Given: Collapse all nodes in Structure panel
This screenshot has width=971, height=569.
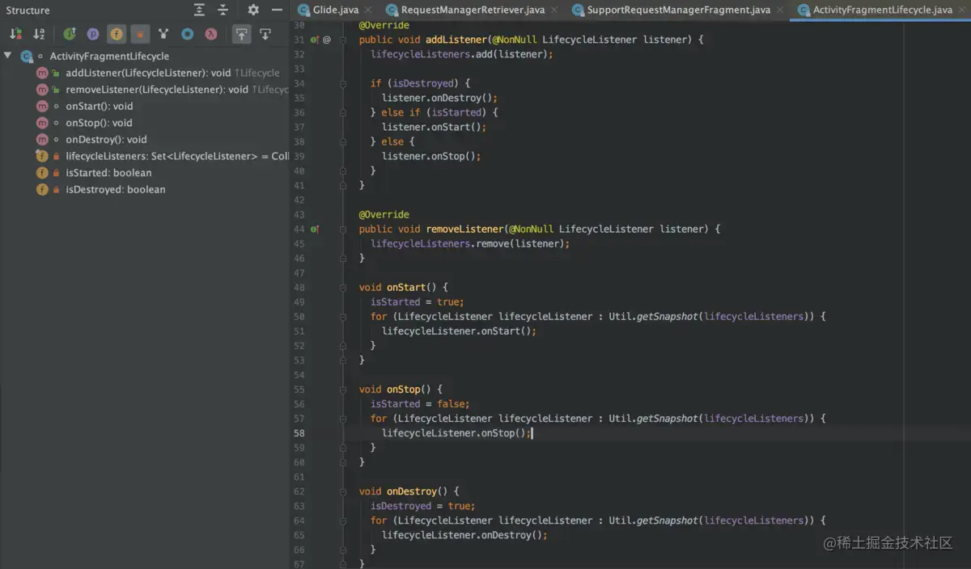Looking at the screenshot, I should pyautogui.click(x=223, y=10).
